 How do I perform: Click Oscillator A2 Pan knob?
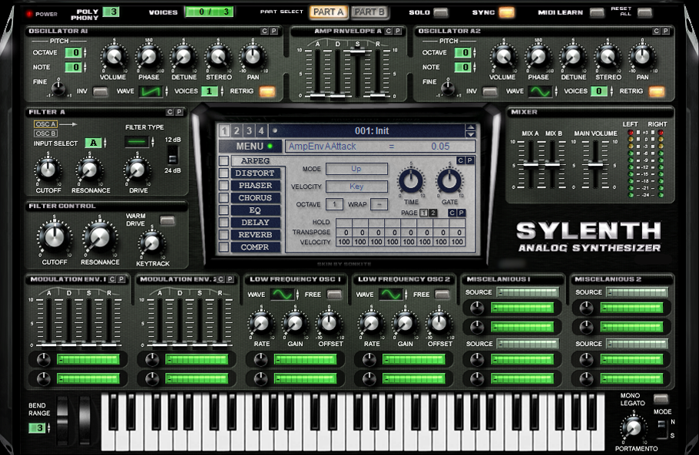click(642, 57)
